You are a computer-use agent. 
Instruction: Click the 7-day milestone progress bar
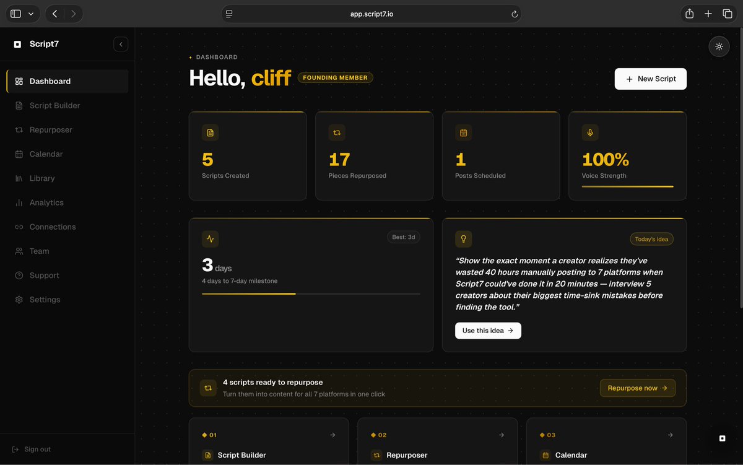click(311, 293)
